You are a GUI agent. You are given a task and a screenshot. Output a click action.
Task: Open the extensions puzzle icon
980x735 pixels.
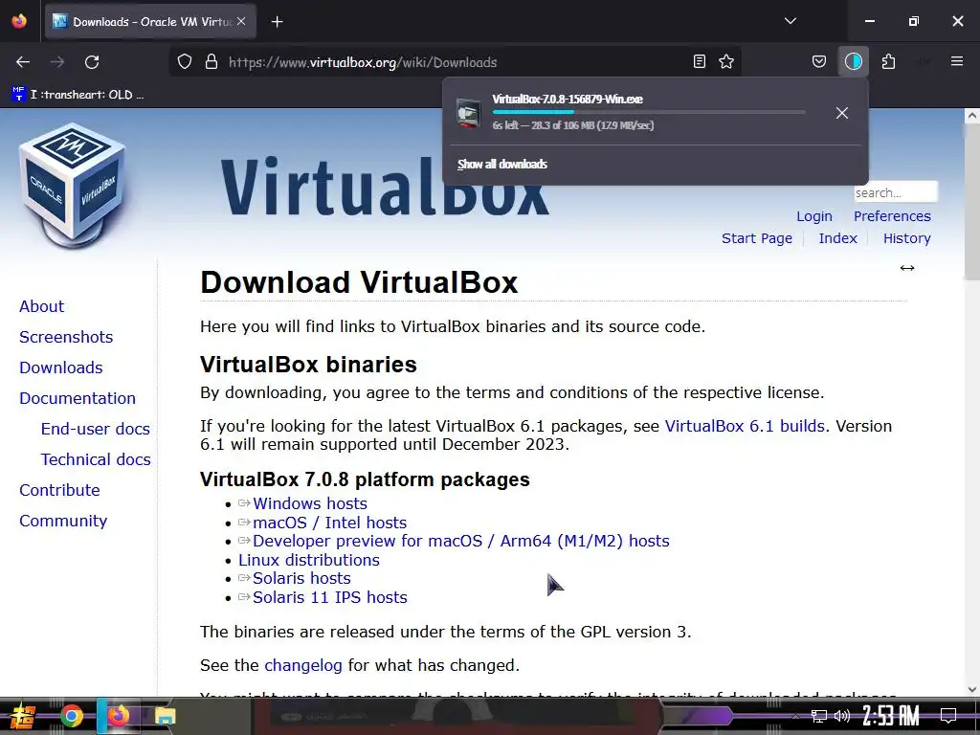888,61
